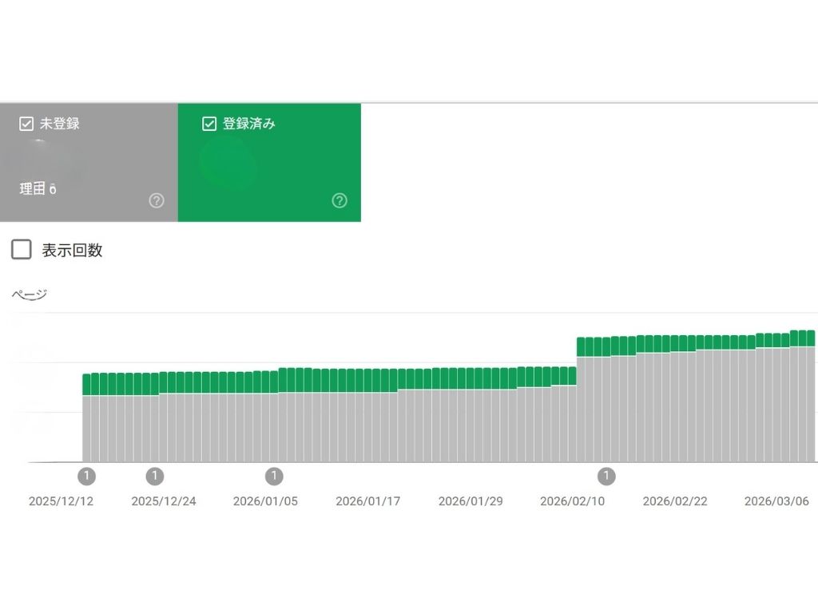
Task: Open annotation marker above 2025/12/12
Action: (87, 477)
